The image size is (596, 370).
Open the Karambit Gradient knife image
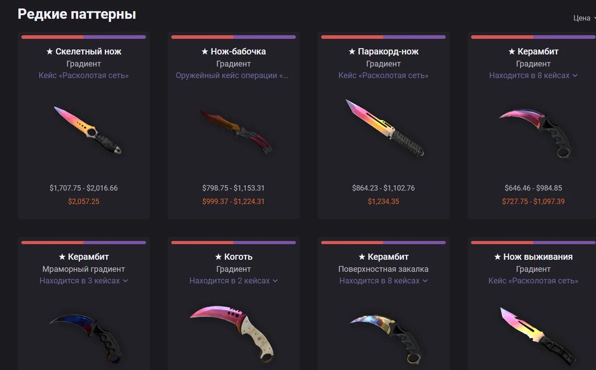535,133
